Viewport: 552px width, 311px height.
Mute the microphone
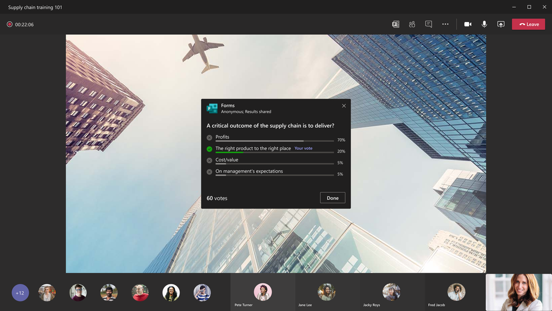(x=485, y=24)
